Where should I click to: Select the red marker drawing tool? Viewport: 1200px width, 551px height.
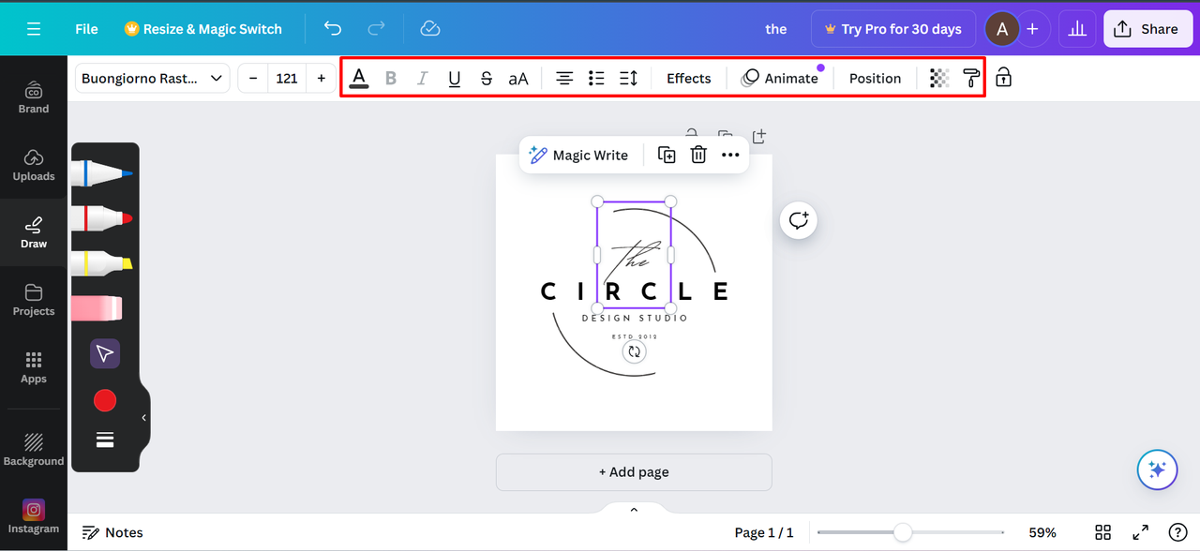(x=102, y=218)
